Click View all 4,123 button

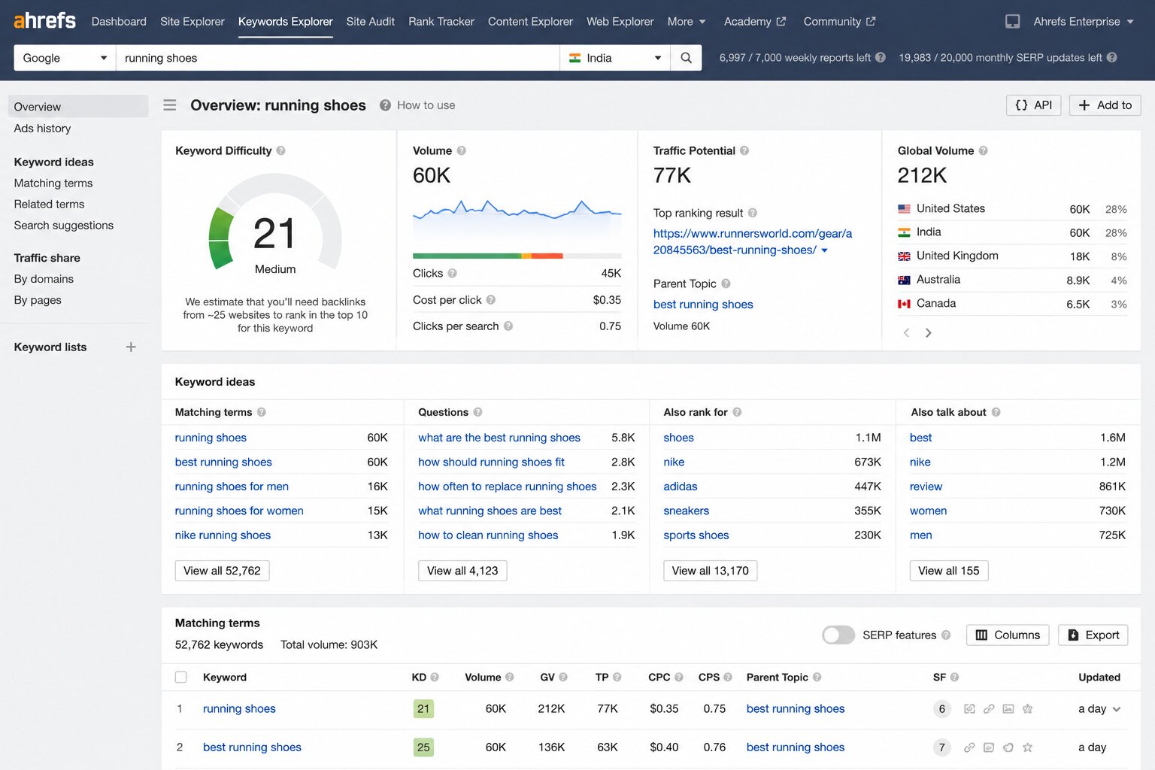coord(462,571)
